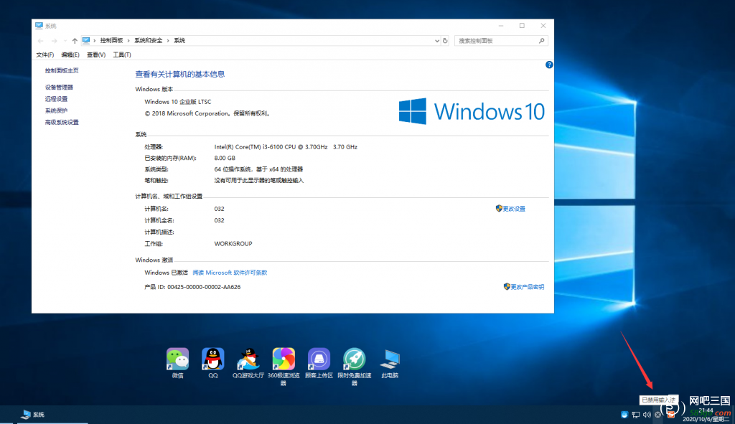
Task: Click the 设备管理器 sidebar link
Action: (59, 87)
